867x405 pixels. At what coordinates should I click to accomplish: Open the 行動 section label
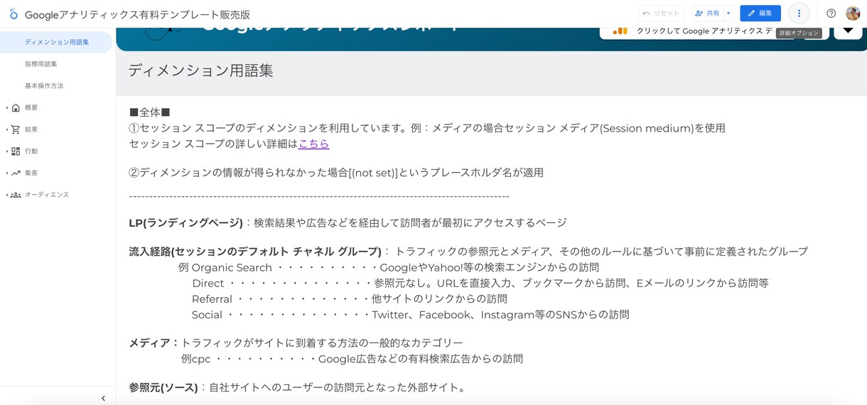coord(31,151)
